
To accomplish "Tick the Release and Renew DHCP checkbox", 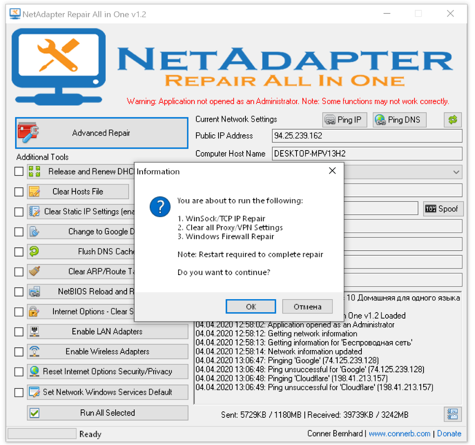I will pos(19,172).
